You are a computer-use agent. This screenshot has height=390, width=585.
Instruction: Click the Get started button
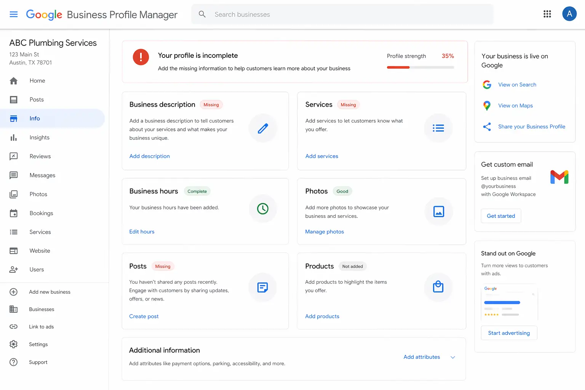(501, 216)
